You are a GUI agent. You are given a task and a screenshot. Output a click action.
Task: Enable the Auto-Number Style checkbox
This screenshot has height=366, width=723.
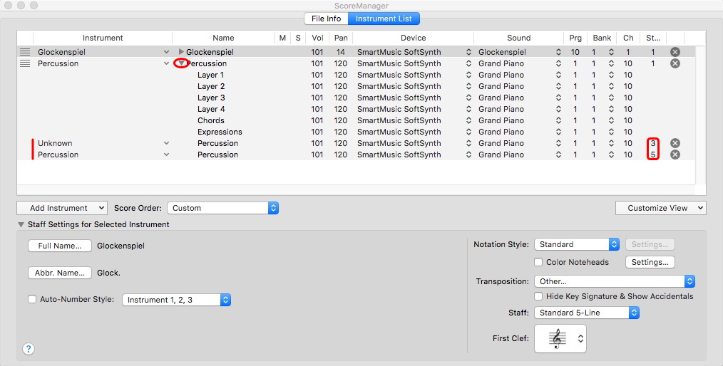click(x=32, y=300)
